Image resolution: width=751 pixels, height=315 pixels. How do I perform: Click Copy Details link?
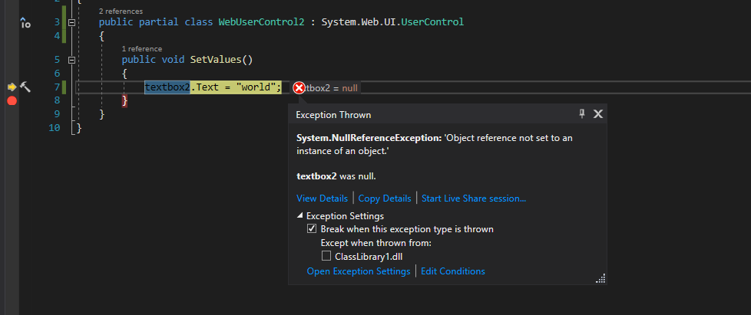[385, 199]
